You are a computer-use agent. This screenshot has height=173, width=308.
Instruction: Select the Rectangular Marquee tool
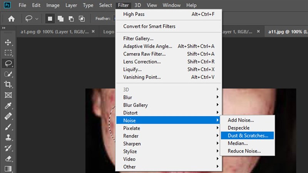pos(8,53)
